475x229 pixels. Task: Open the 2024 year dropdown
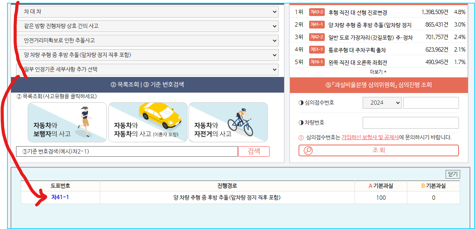[x=382, y=103]
